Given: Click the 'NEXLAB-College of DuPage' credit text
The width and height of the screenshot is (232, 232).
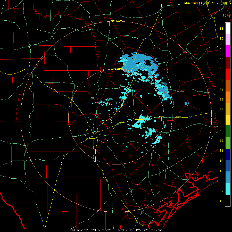Looking at the screenshot, I should (x=206, y=3).
